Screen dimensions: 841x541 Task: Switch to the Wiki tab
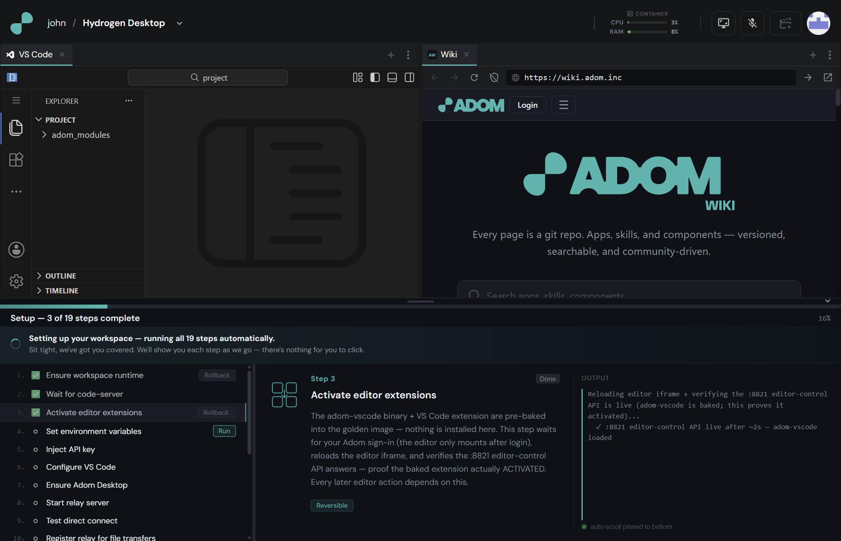(449, 55)
